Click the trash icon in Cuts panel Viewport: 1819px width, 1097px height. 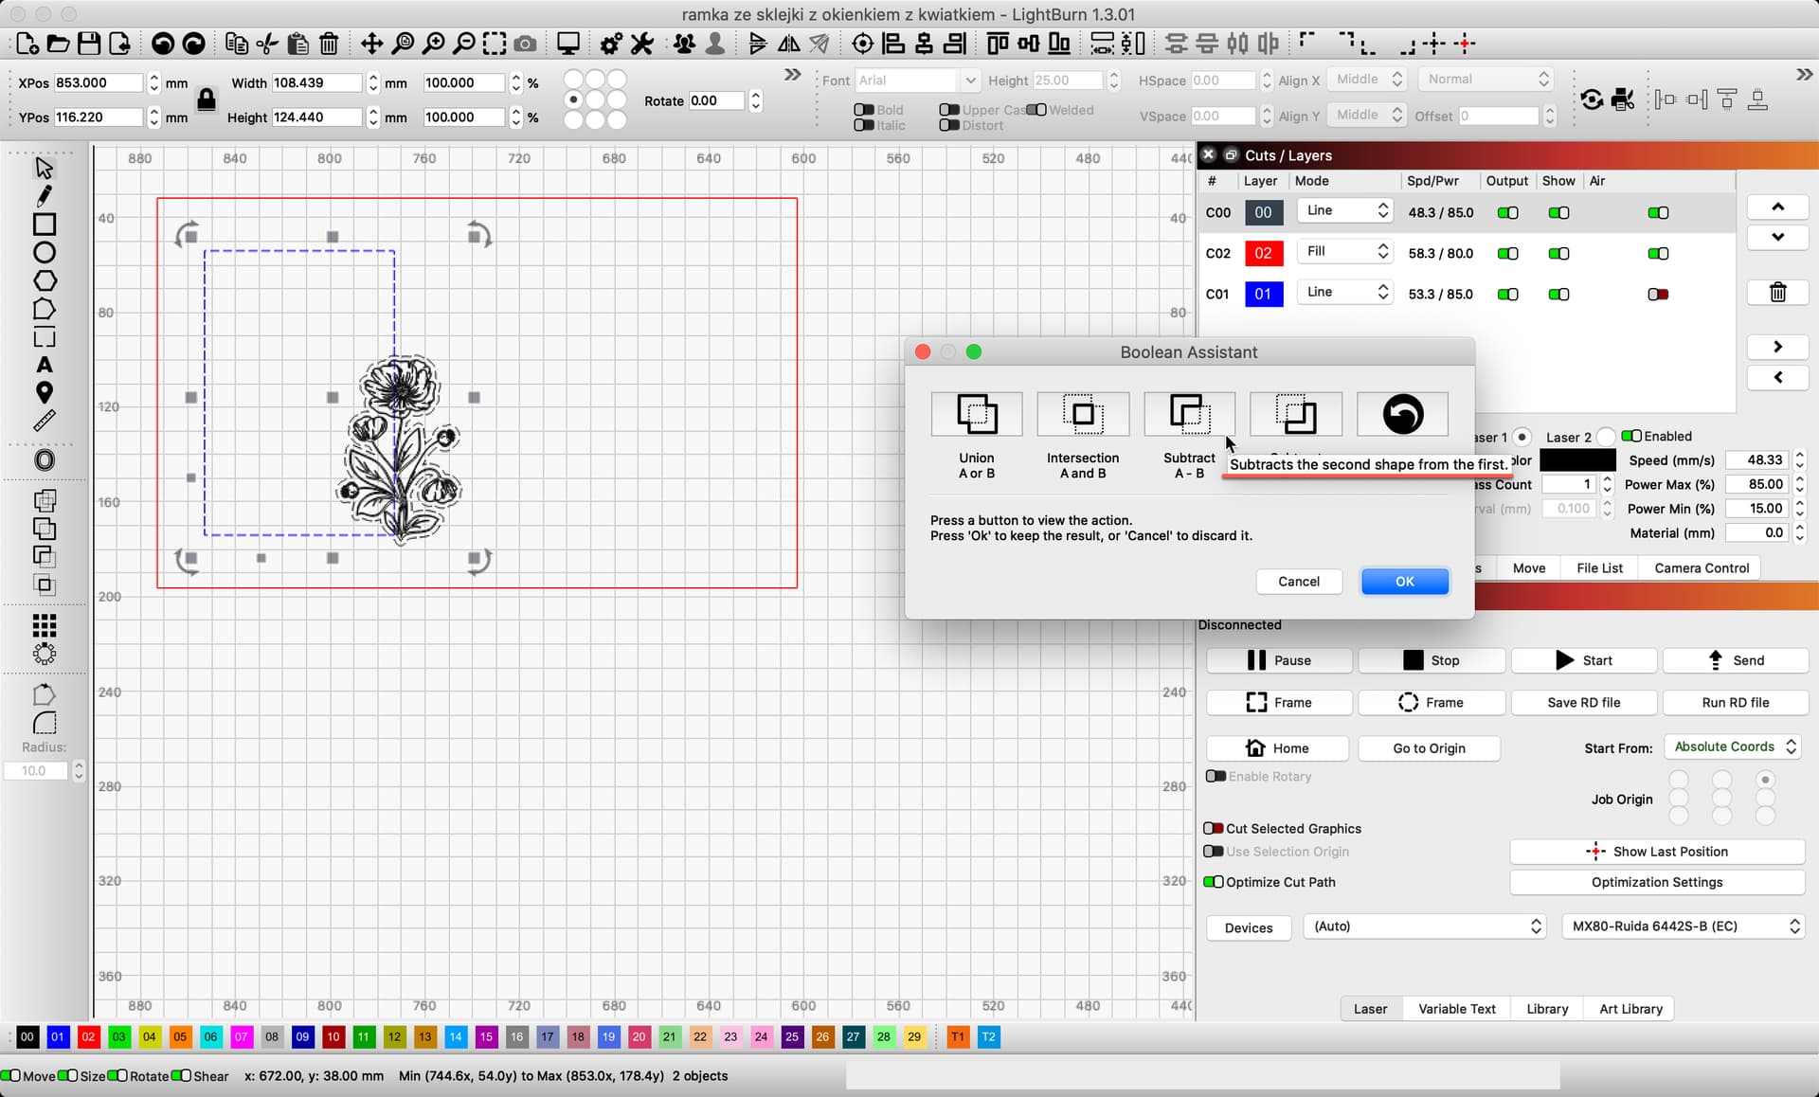[1777, 293]
